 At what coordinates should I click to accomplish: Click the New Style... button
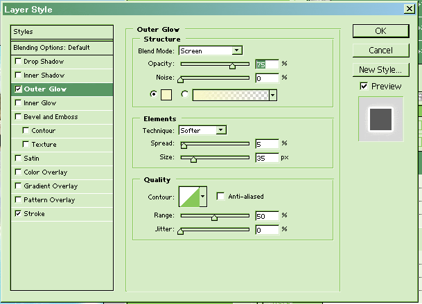(380, 70)
